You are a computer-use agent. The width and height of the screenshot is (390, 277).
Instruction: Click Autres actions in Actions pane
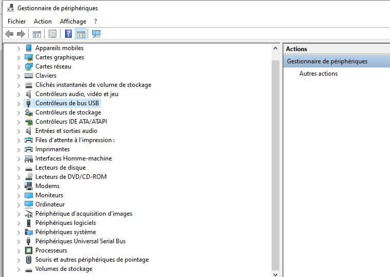[x=318, y=74]
